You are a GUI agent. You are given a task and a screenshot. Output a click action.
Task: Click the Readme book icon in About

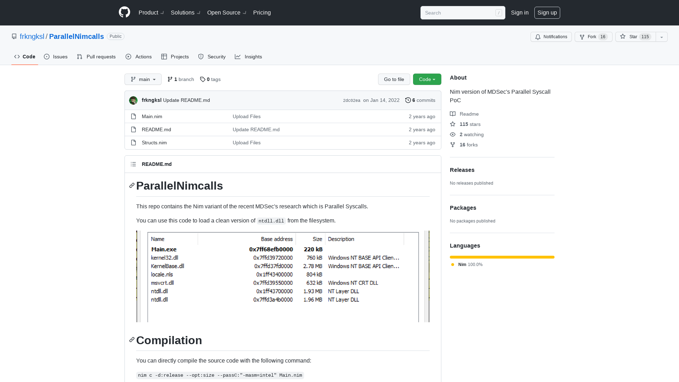(x=453, y=114)
